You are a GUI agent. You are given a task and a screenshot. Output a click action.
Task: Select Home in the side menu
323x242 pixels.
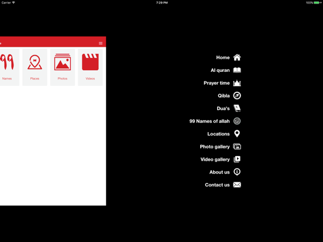(223, 58)
